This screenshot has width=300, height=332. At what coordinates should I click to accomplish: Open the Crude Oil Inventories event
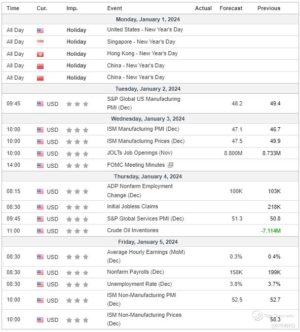(x=133, y=230)
